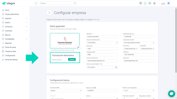Open the Condición de IVA dropdown
This screenshot has height=99, width=177.
click(x=139, y=43)
